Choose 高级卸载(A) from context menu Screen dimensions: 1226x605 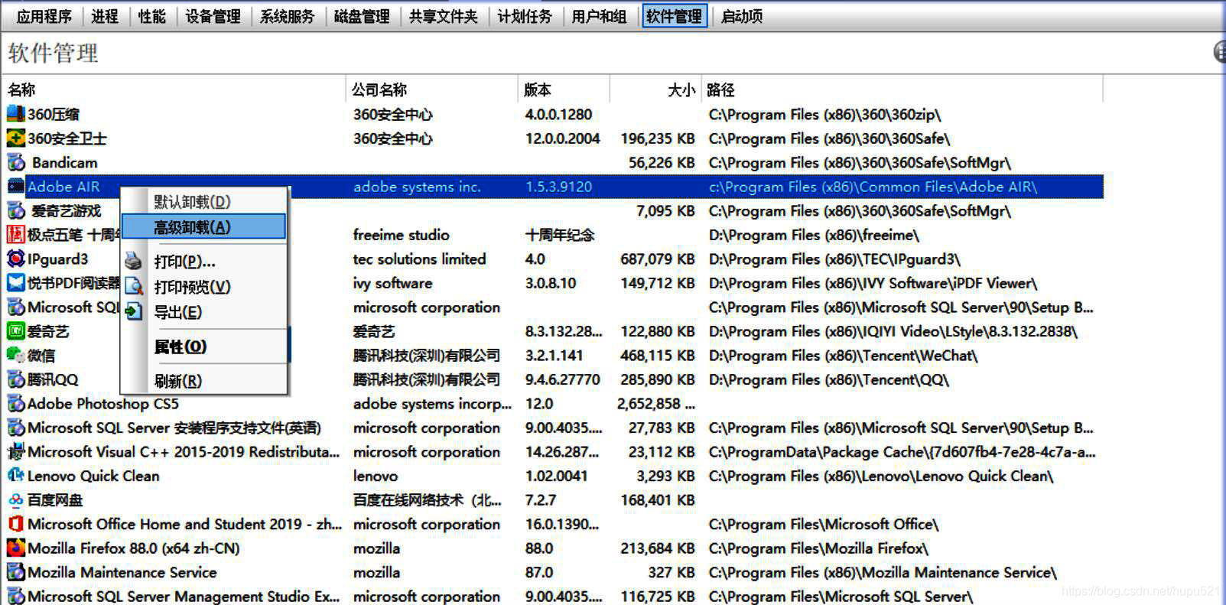tap(192, 227)
